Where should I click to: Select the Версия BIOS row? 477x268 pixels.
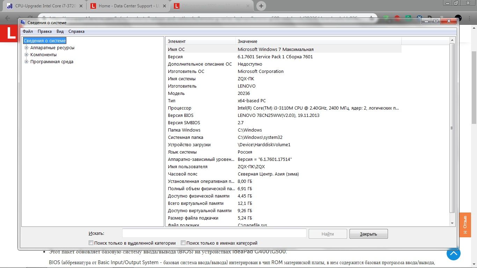pyautogui.click(x=283, y=115)
